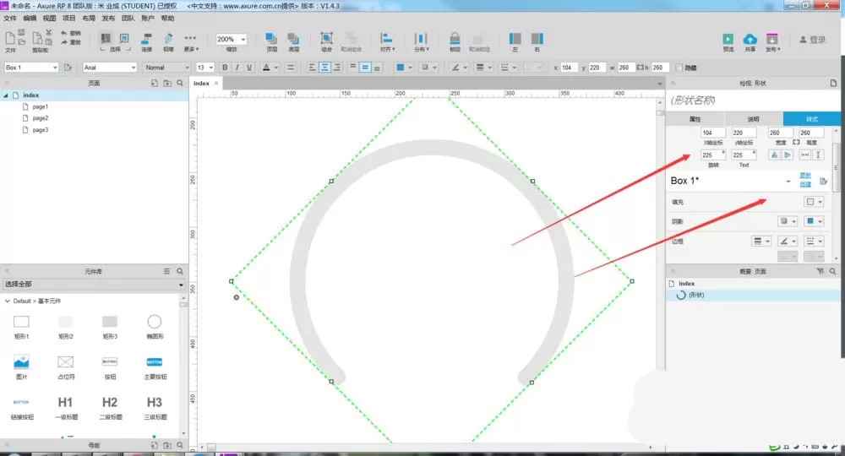Click the notes page icon in Inspector header
845x456 pixels.
click(833, 83)
